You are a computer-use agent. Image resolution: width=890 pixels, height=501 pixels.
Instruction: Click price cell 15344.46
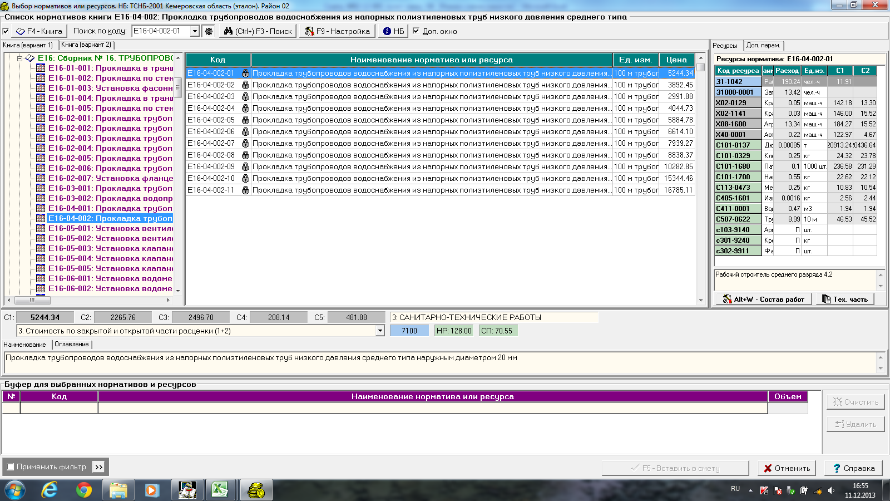(677, 178)
